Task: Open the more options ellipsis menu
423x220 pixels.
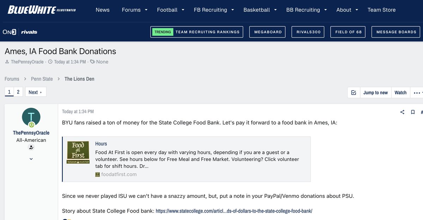Action: [417, 93]
